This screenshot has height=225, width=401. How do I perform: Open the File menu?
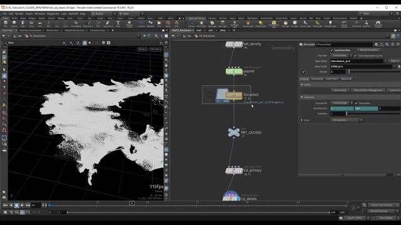5,14
